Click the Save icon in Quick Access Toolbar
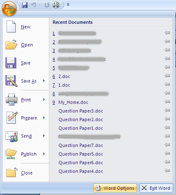The width and height of the screenshot is (176, 195). [25, 5]
